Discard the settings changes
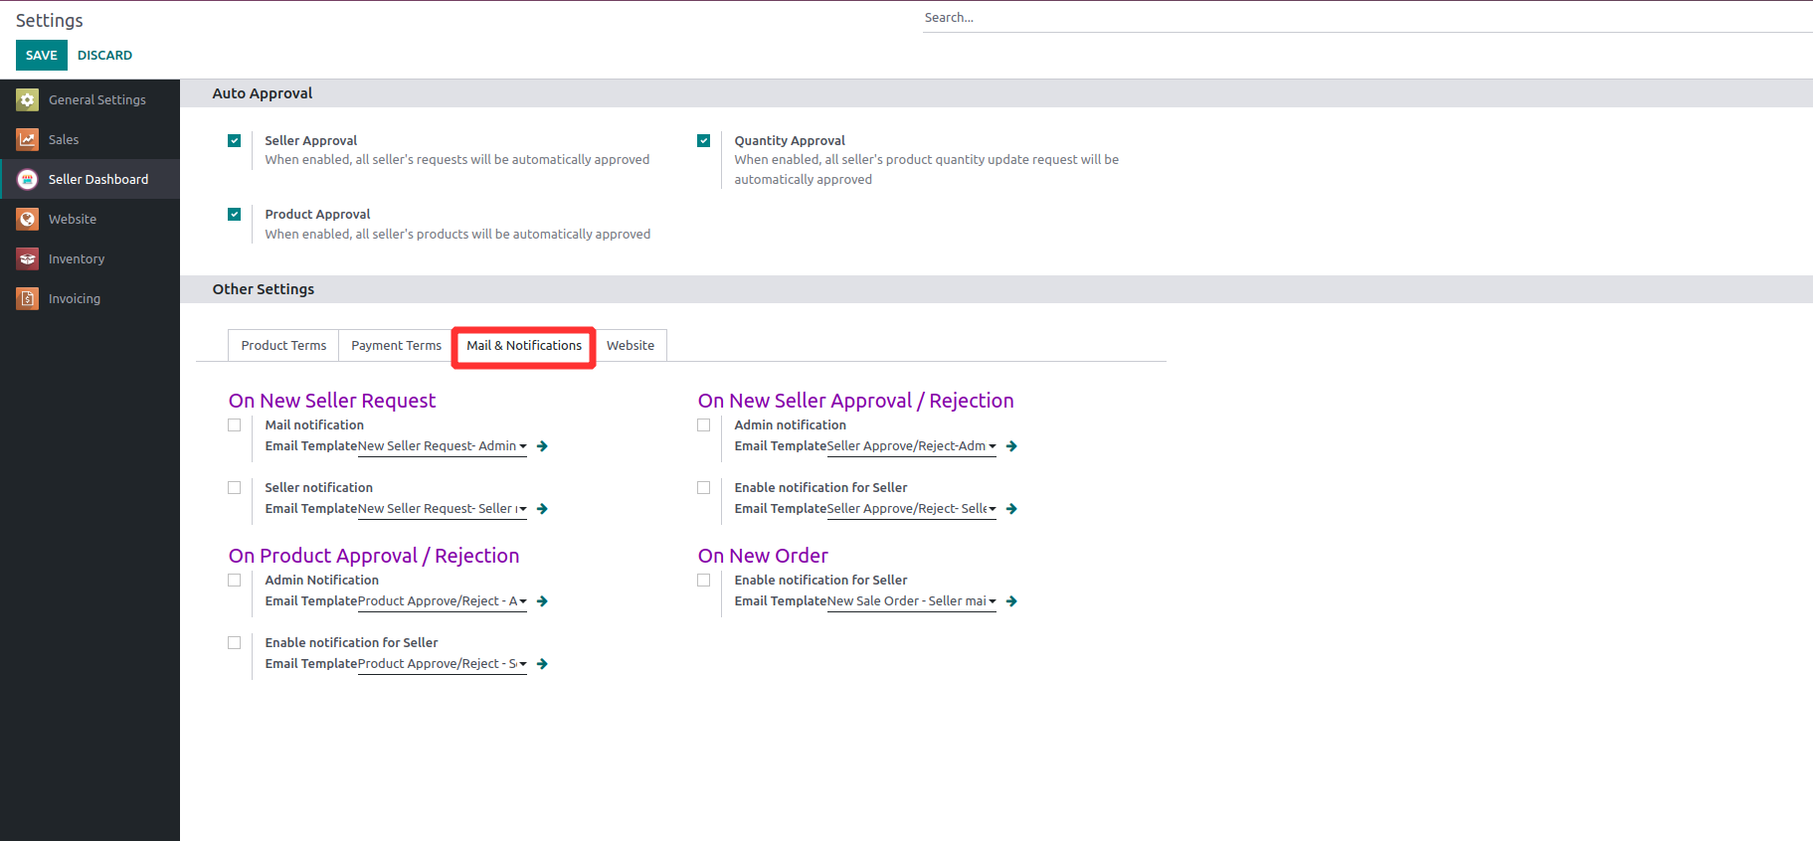This screenshot has width=1813, height=841. click(104, 56)
